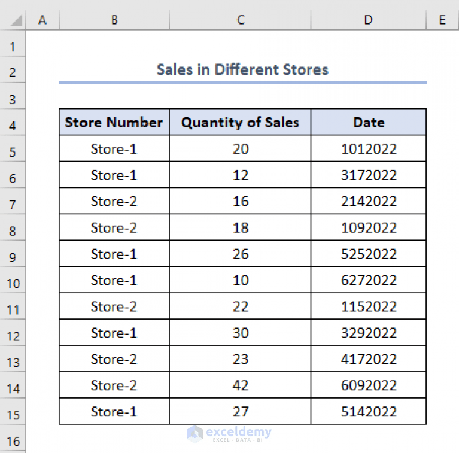Select quantity cell showing 12
The height and width of the screenshot is (453, 459).
[240, 175]
